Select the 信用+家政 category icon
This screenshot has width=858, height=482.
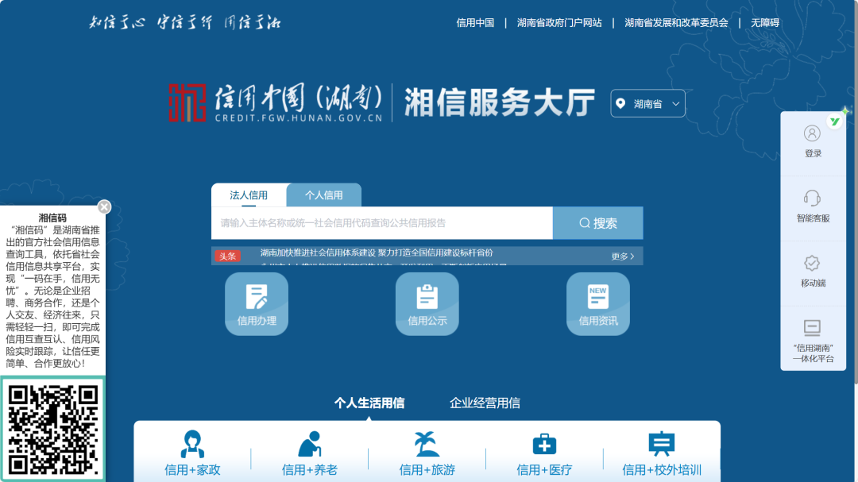193,453
